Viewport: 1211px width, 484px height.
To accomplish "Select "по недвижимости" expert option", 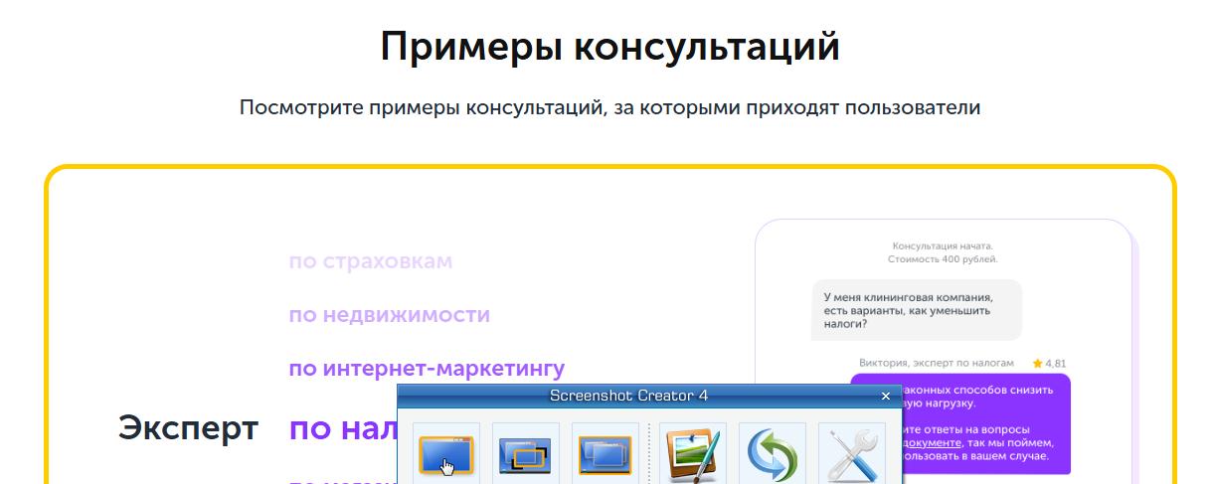I will click(389, 315).
